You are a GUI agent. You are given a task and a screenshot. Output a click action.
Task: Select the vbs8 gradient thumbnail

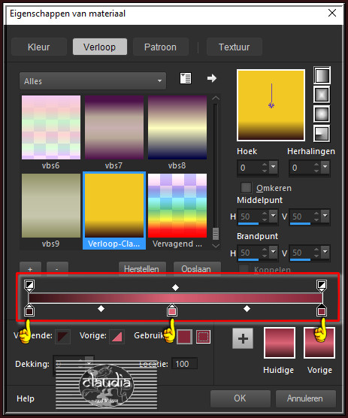(177, 127)
